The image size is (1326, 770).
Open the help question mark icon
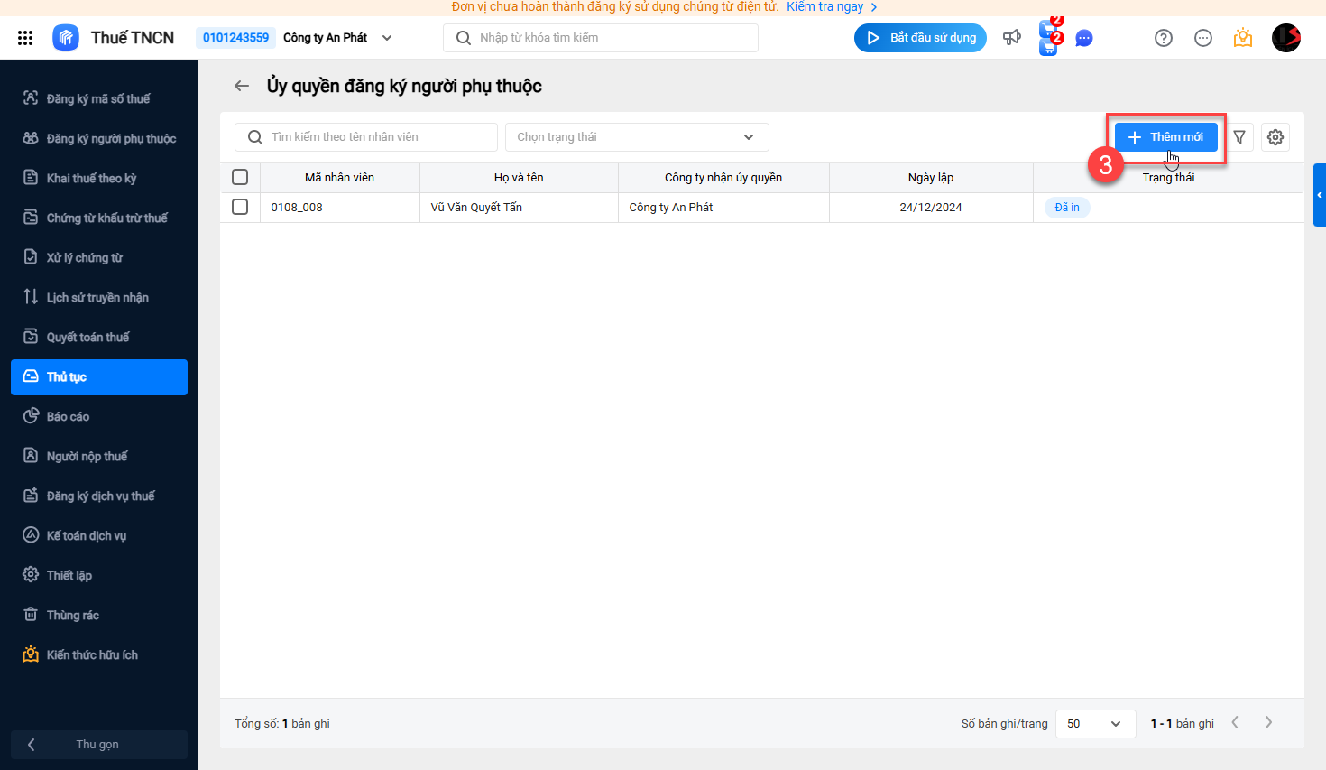click(1164, 38)
